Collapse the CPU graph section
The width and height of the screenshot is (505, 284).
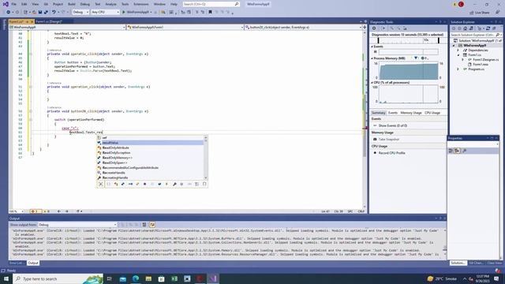coord(372,83)
